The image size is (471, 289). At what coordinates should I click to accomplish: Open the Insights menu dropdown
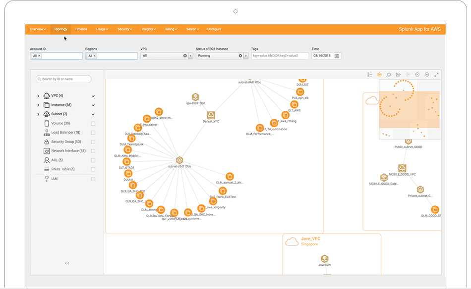tap(149, 29)
